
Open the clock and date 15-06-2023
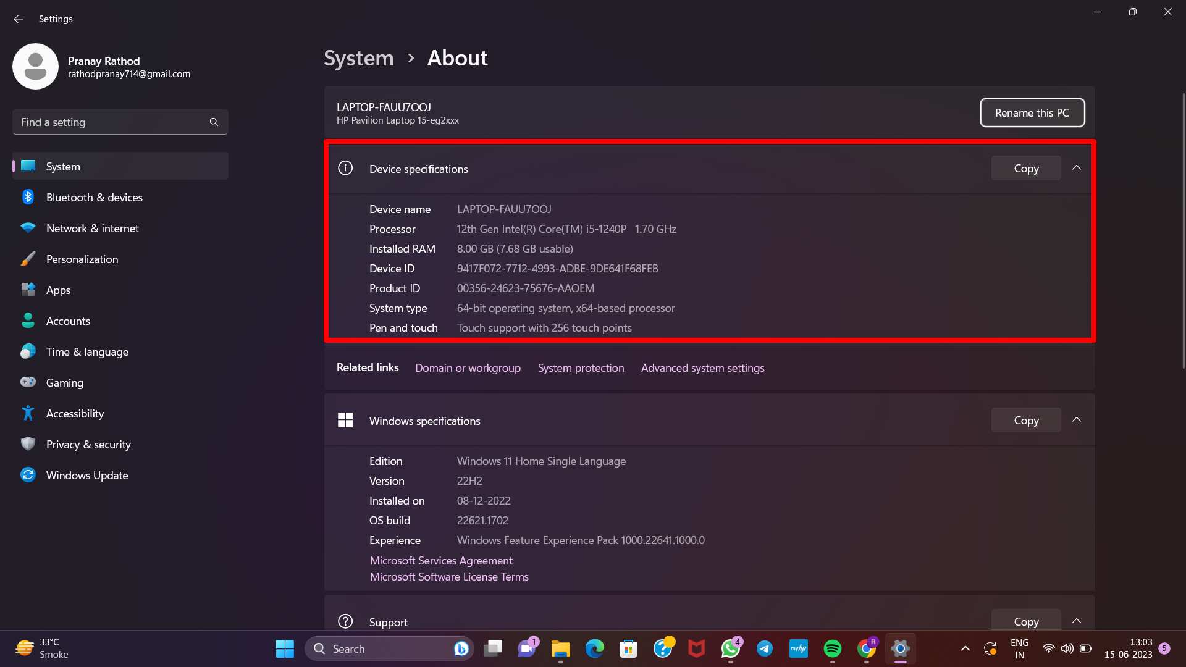(x=1129, y=648)
